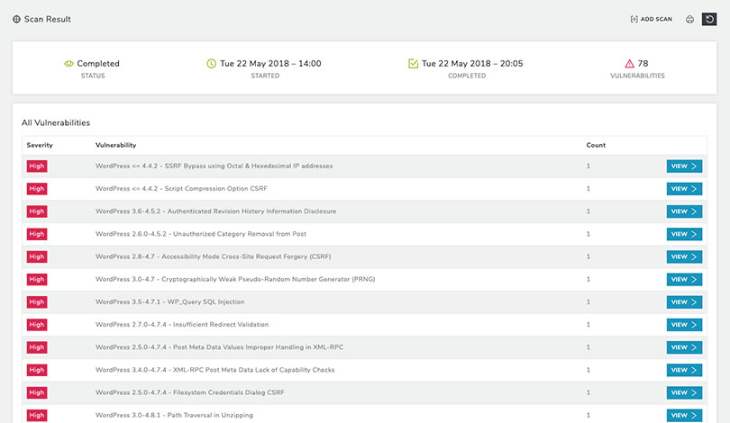Click High badge of WP_Query SQL Injection row
This screenshot has height=423, width=730.
pyautogui.click(x=37, y=302)
